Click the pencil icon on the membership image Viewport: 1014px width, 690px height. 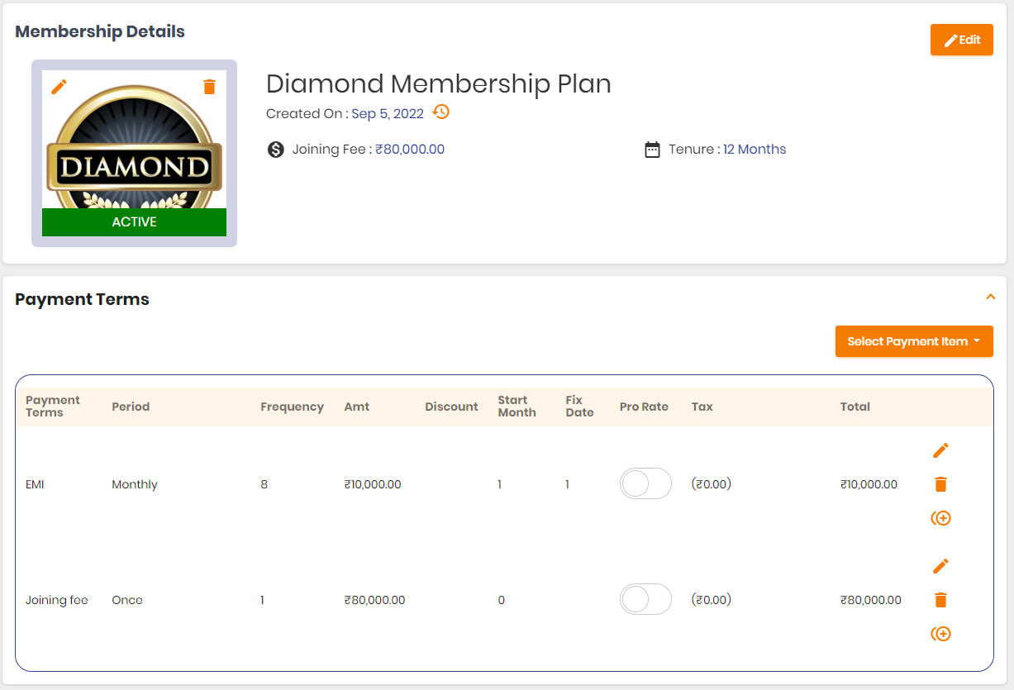pyautogui.click(x=59, y=86)
